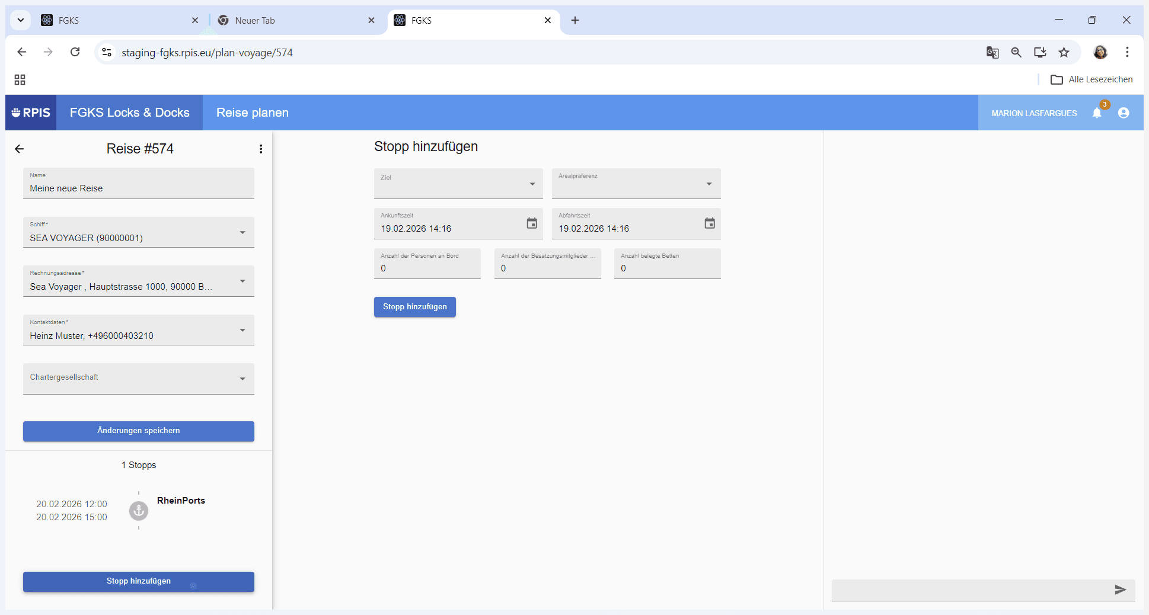The image size is (1149, 615).
Task: Click the anchor icon of RheinPorts stop
Action: click(x=139, y=511)
